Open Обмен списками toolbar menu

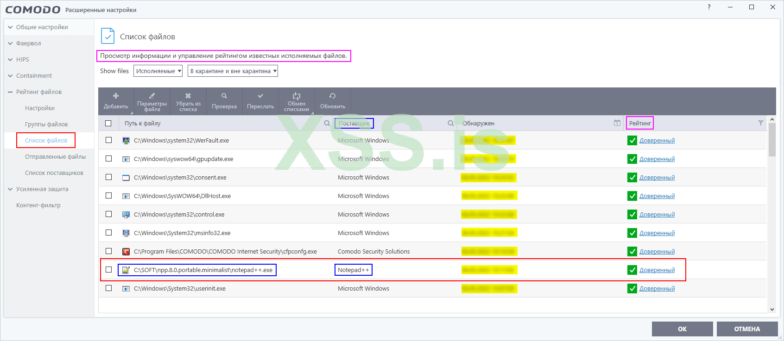[297, 96]
